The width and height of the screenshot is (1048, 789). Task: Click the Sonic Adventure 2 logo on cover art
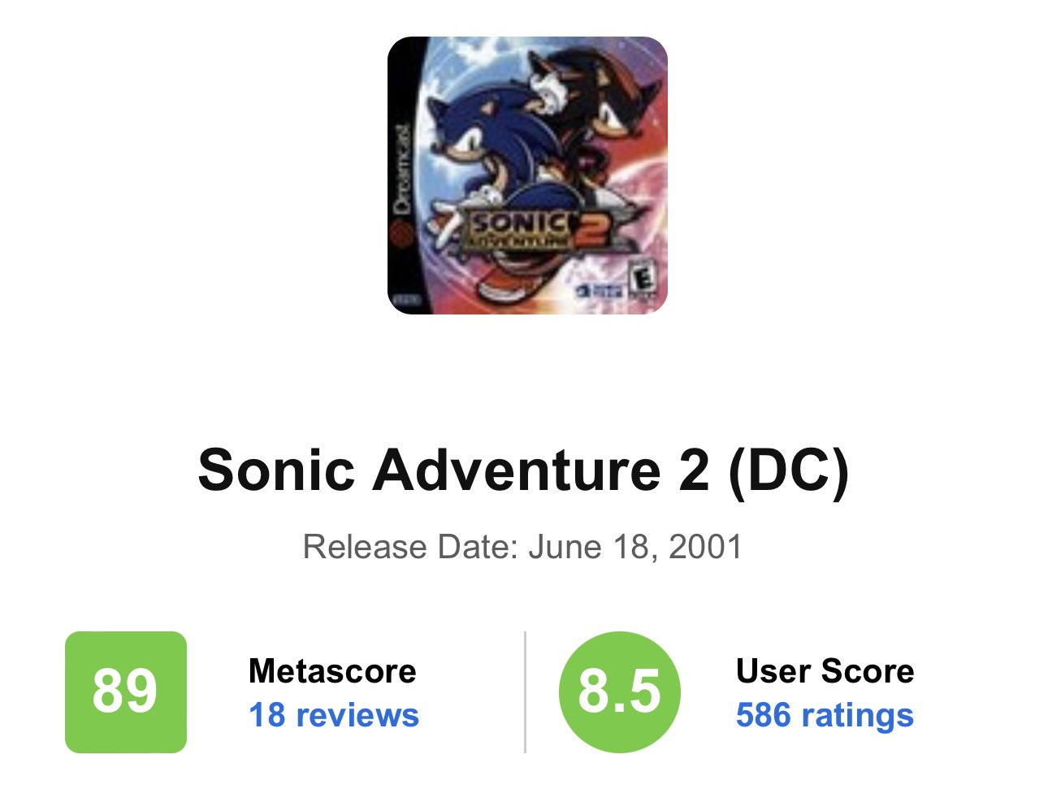click(536, 229)
